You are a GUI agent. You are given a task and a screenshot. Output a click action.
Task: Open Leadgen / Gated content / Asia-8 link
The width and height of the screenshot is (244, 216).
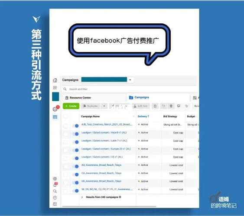click(104, 133)
